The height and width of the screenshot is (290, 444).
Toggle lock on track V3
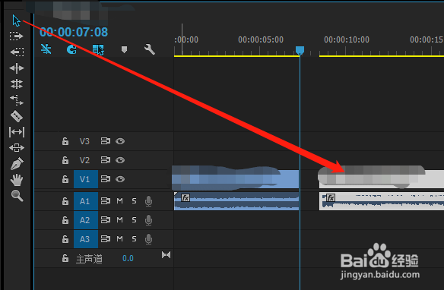click(x=65, y=141)
